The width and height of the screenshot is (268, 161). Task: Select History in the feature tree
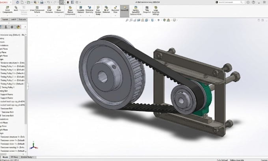pyautogui.click(x=2, y=39)
